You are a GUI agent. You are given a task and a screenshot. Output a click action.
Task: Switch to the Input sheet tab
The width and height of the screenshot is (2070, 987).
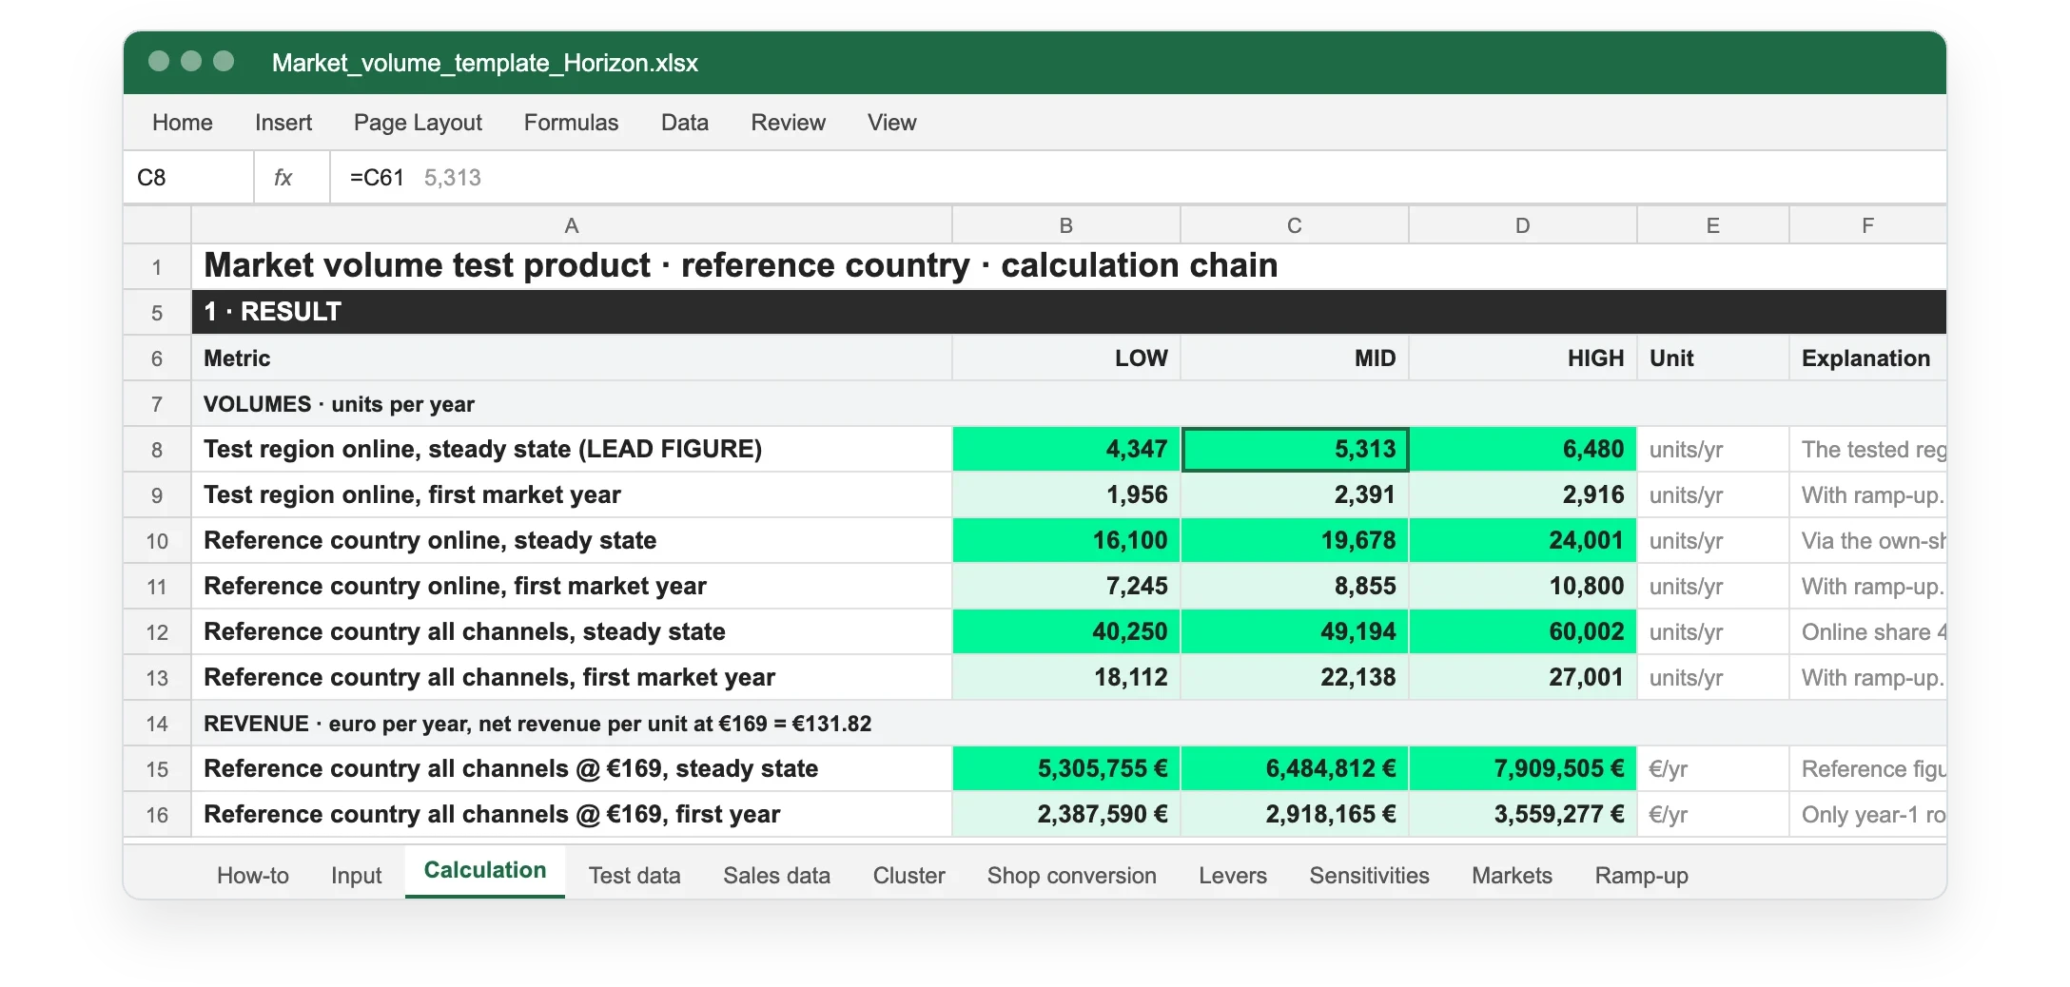coord(357,876)
